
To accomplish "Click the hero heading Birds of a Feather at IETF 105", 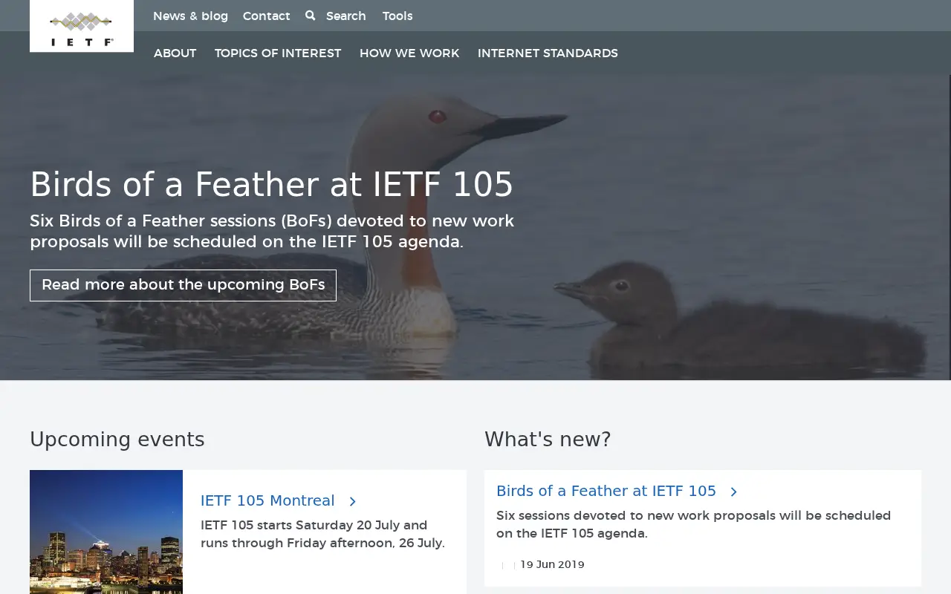I will pyautogui.click(x=271, y=184).
